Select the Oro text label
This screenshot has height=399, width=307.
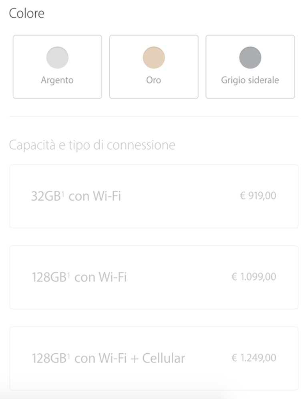[154, 80]
